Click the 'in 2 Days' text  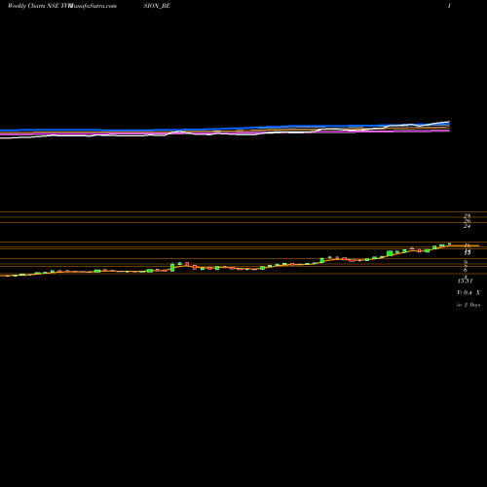468,305
